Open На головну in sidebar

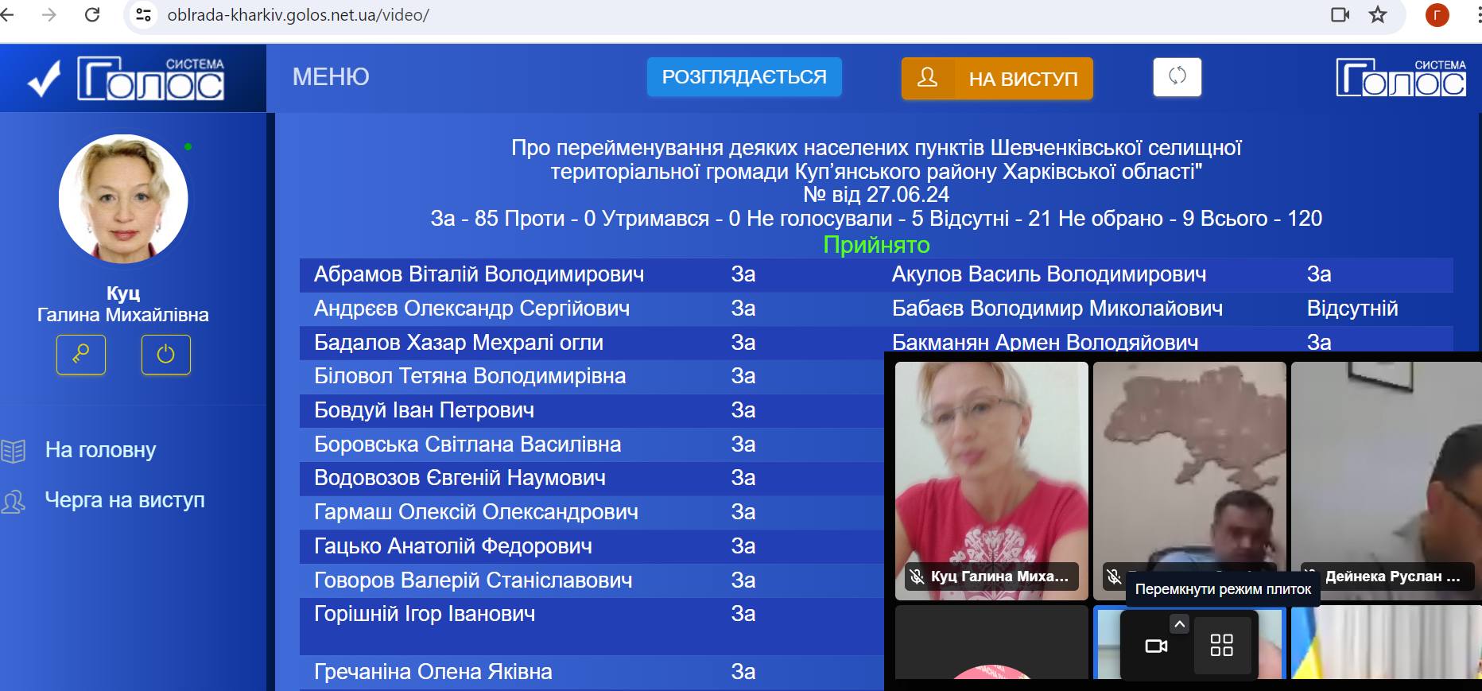click(x=100, y=450)
